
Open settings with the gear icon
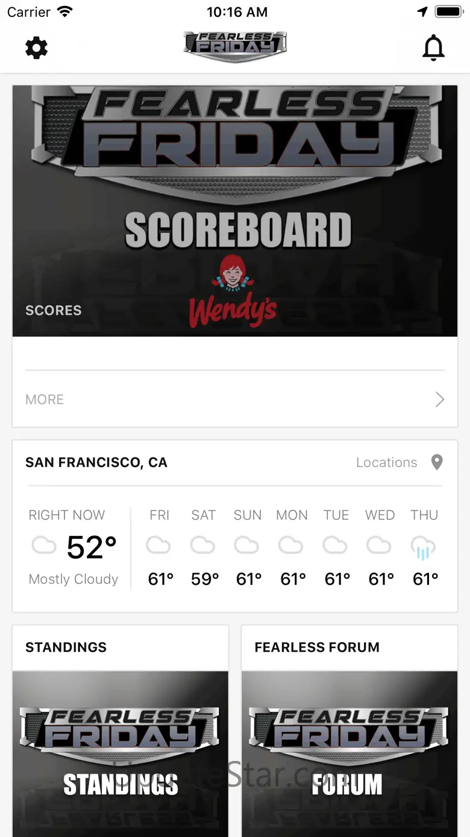click(x=36, y=48)
